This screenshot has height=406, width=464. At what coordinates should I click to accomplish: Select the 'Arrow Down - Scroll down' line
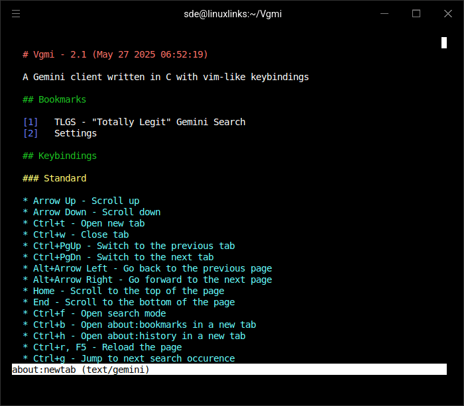click(x=91, y=212)
